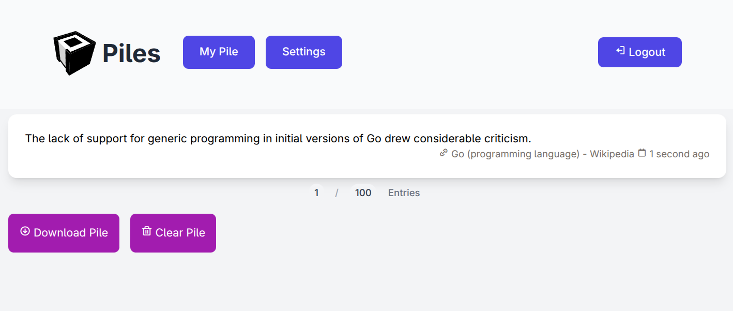Go to the Settings page

click(x=303, y=52)
